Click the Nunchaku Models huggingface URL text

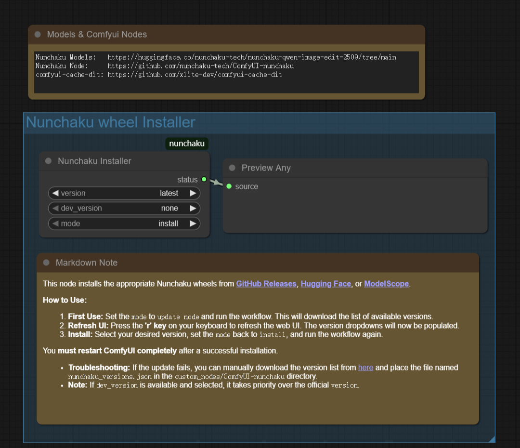(252, 57)
